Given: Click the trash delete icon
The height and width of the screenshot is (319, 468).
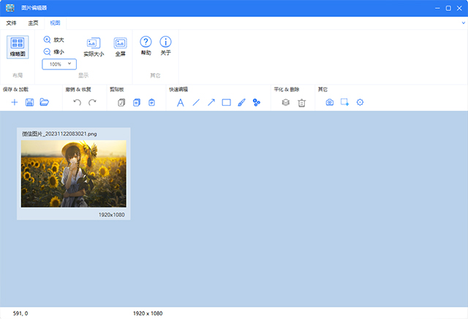Looking at the screenshot, I should (x=301, y=102).
